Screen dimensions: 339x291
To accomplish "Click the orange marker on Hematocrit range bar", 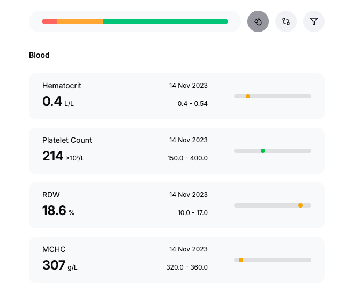I will click(248, 96).
